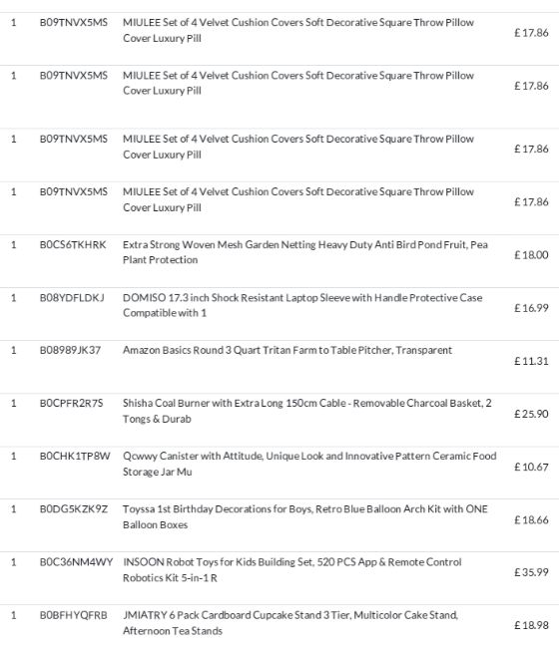The width and height of the screenshot is (559, 648).
Task: Click the £18.66 price
Action: pos(531,519)
